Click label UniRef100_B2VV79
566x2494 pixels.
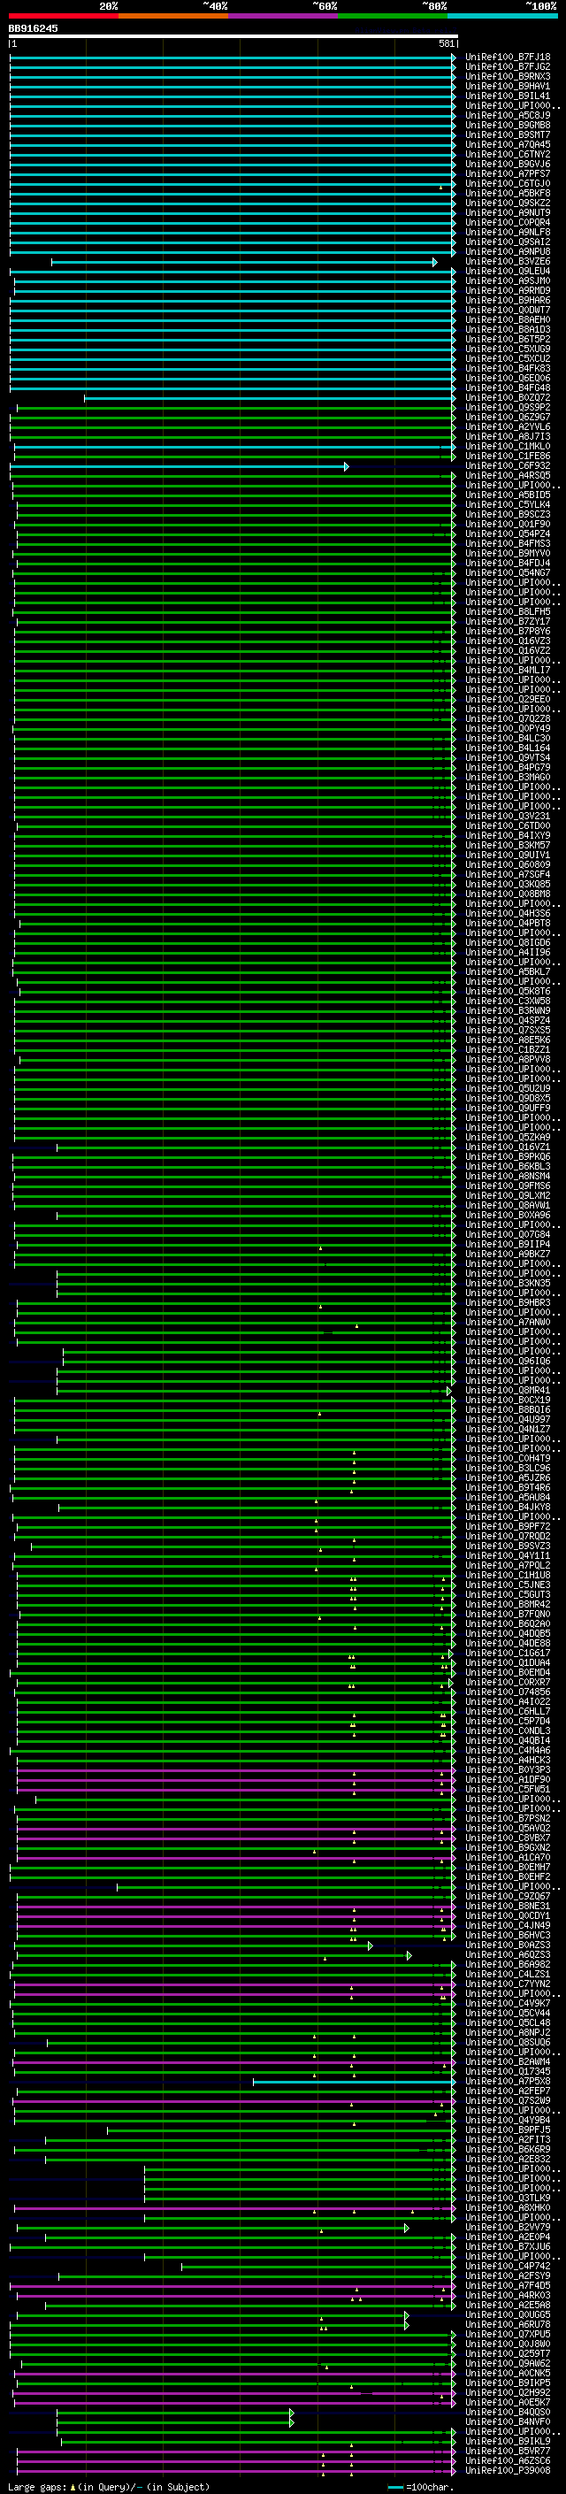[507, 2227]
